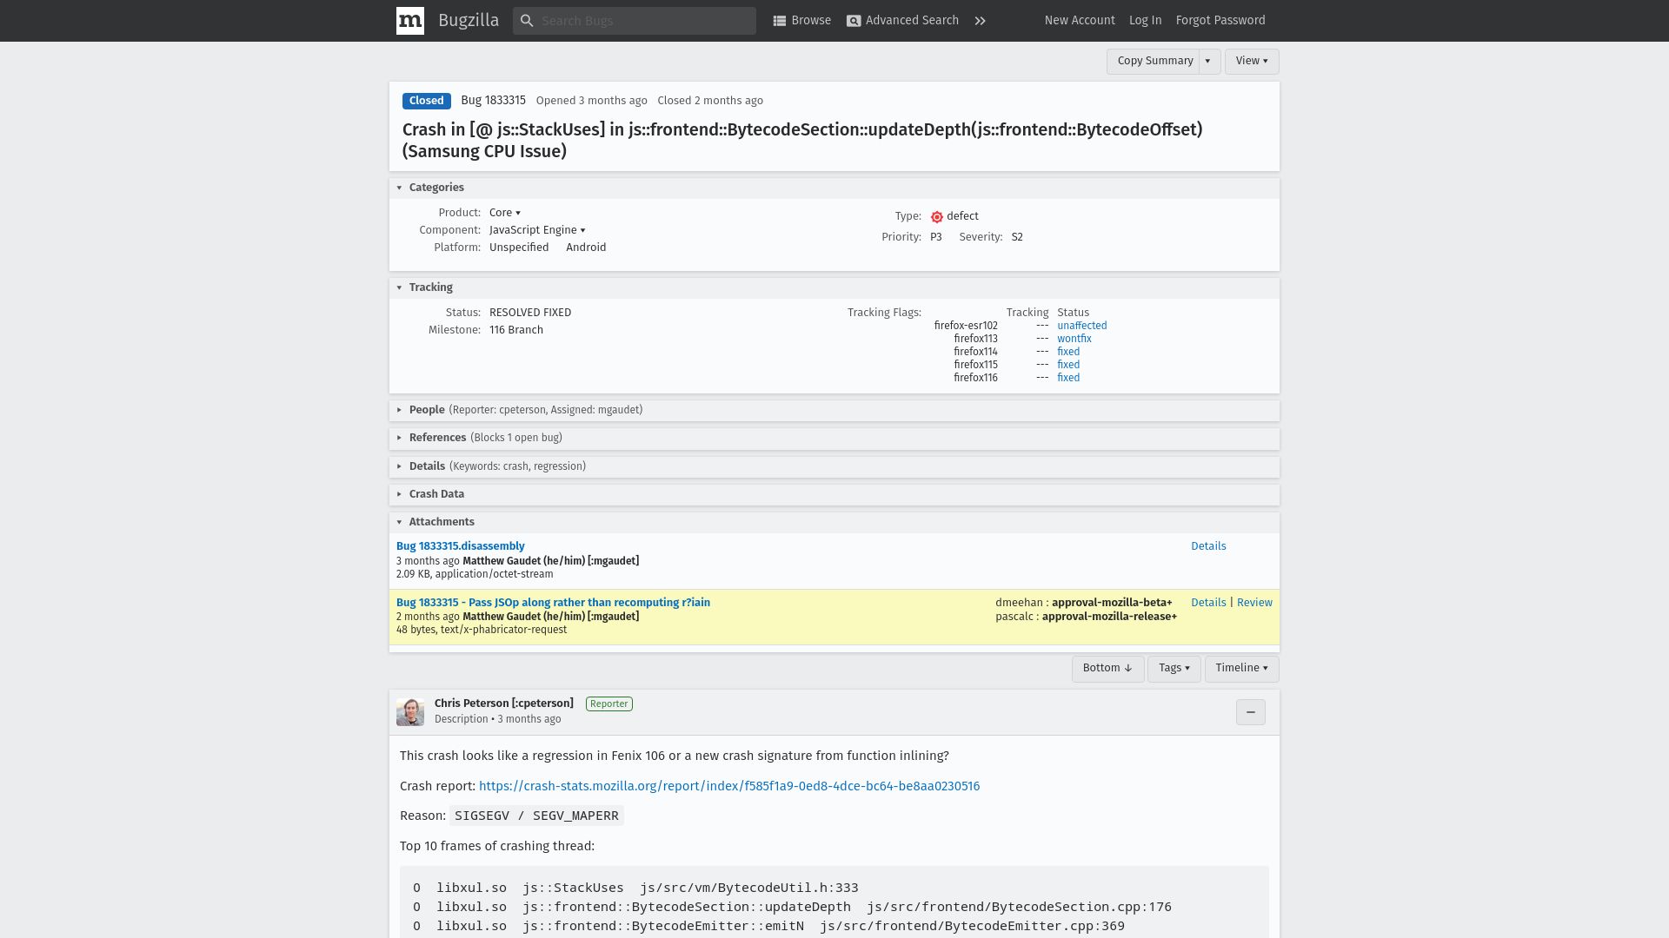Open the Bug 1833315.disassembly attachment link
Screen dimensions: 1669x938
click(x=461, y=546)
